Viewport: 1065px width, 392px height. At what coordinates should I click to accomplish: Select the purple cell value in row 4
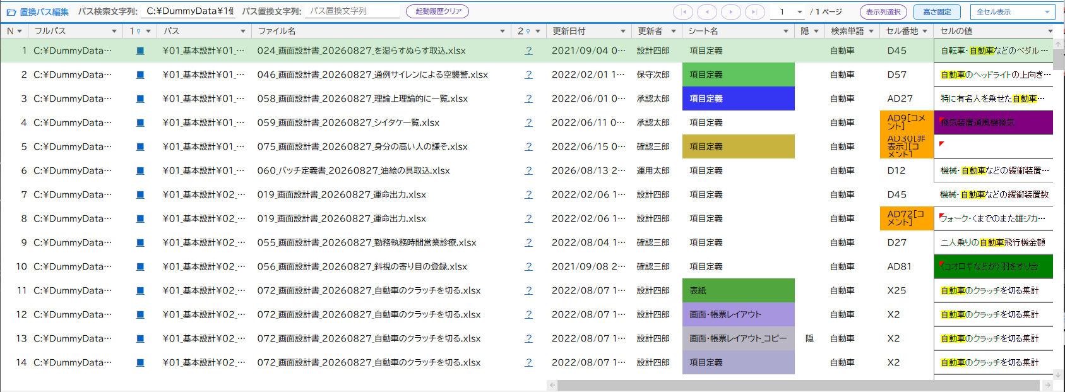[993, 122]
